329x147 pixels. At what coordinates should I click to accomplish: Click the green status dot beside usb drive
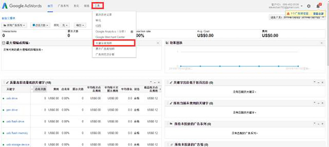pos(3,98)
